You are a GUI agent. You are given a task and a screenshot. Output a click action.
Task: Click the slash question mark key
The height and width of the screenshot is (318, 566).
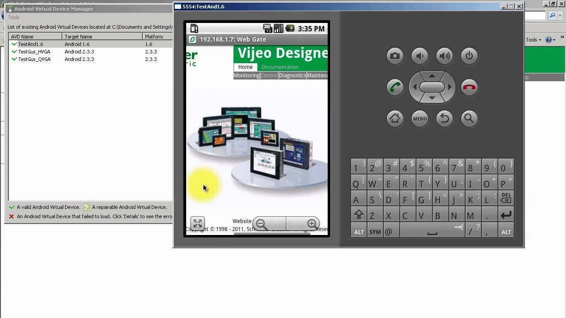pos(473,231)
